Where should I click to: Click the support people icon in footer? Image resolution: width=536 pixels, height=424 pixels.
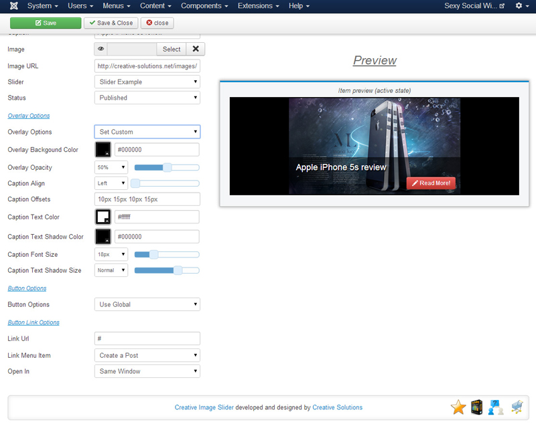(x=496, y=407)
